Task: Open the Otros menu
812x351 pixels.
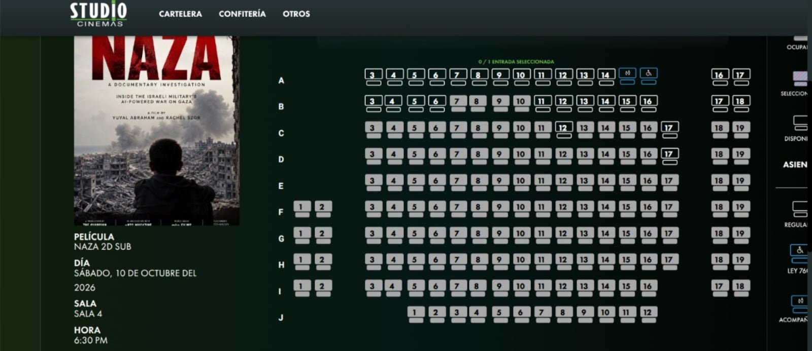Action: click(296, 14)
